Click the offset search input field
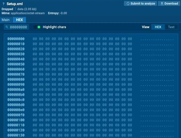 tap(16, 27)
